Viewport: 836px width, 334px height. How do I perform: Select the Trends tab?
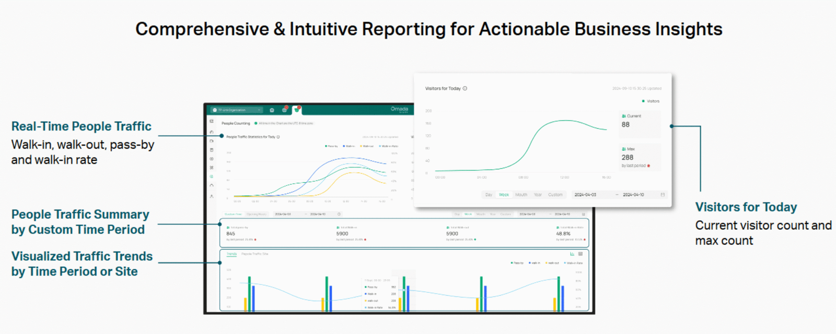[x=231, y=254]
